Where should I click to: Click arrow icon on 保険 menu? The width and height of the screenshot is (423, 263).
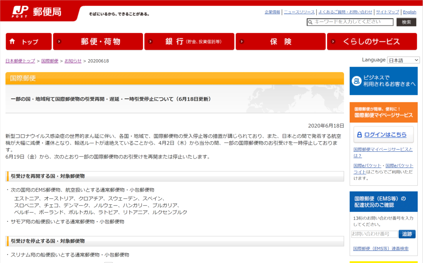tap(242, 42)
